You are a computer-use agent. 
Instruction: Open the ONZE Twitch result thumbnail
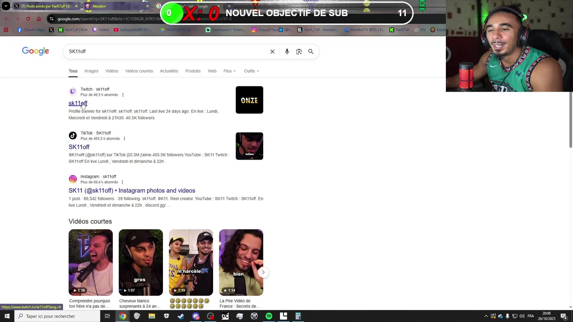249,100
